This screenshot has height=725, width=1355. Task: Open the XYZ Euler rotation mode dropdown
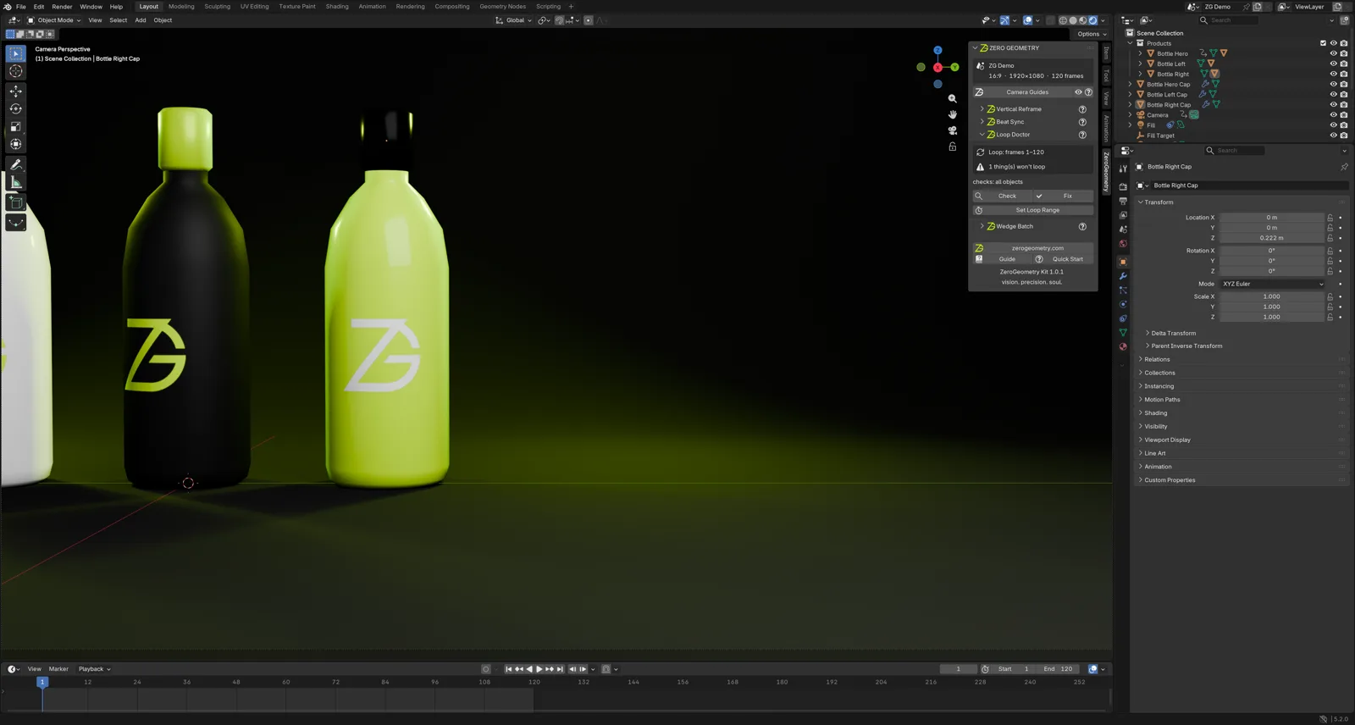click(1272, 284)
